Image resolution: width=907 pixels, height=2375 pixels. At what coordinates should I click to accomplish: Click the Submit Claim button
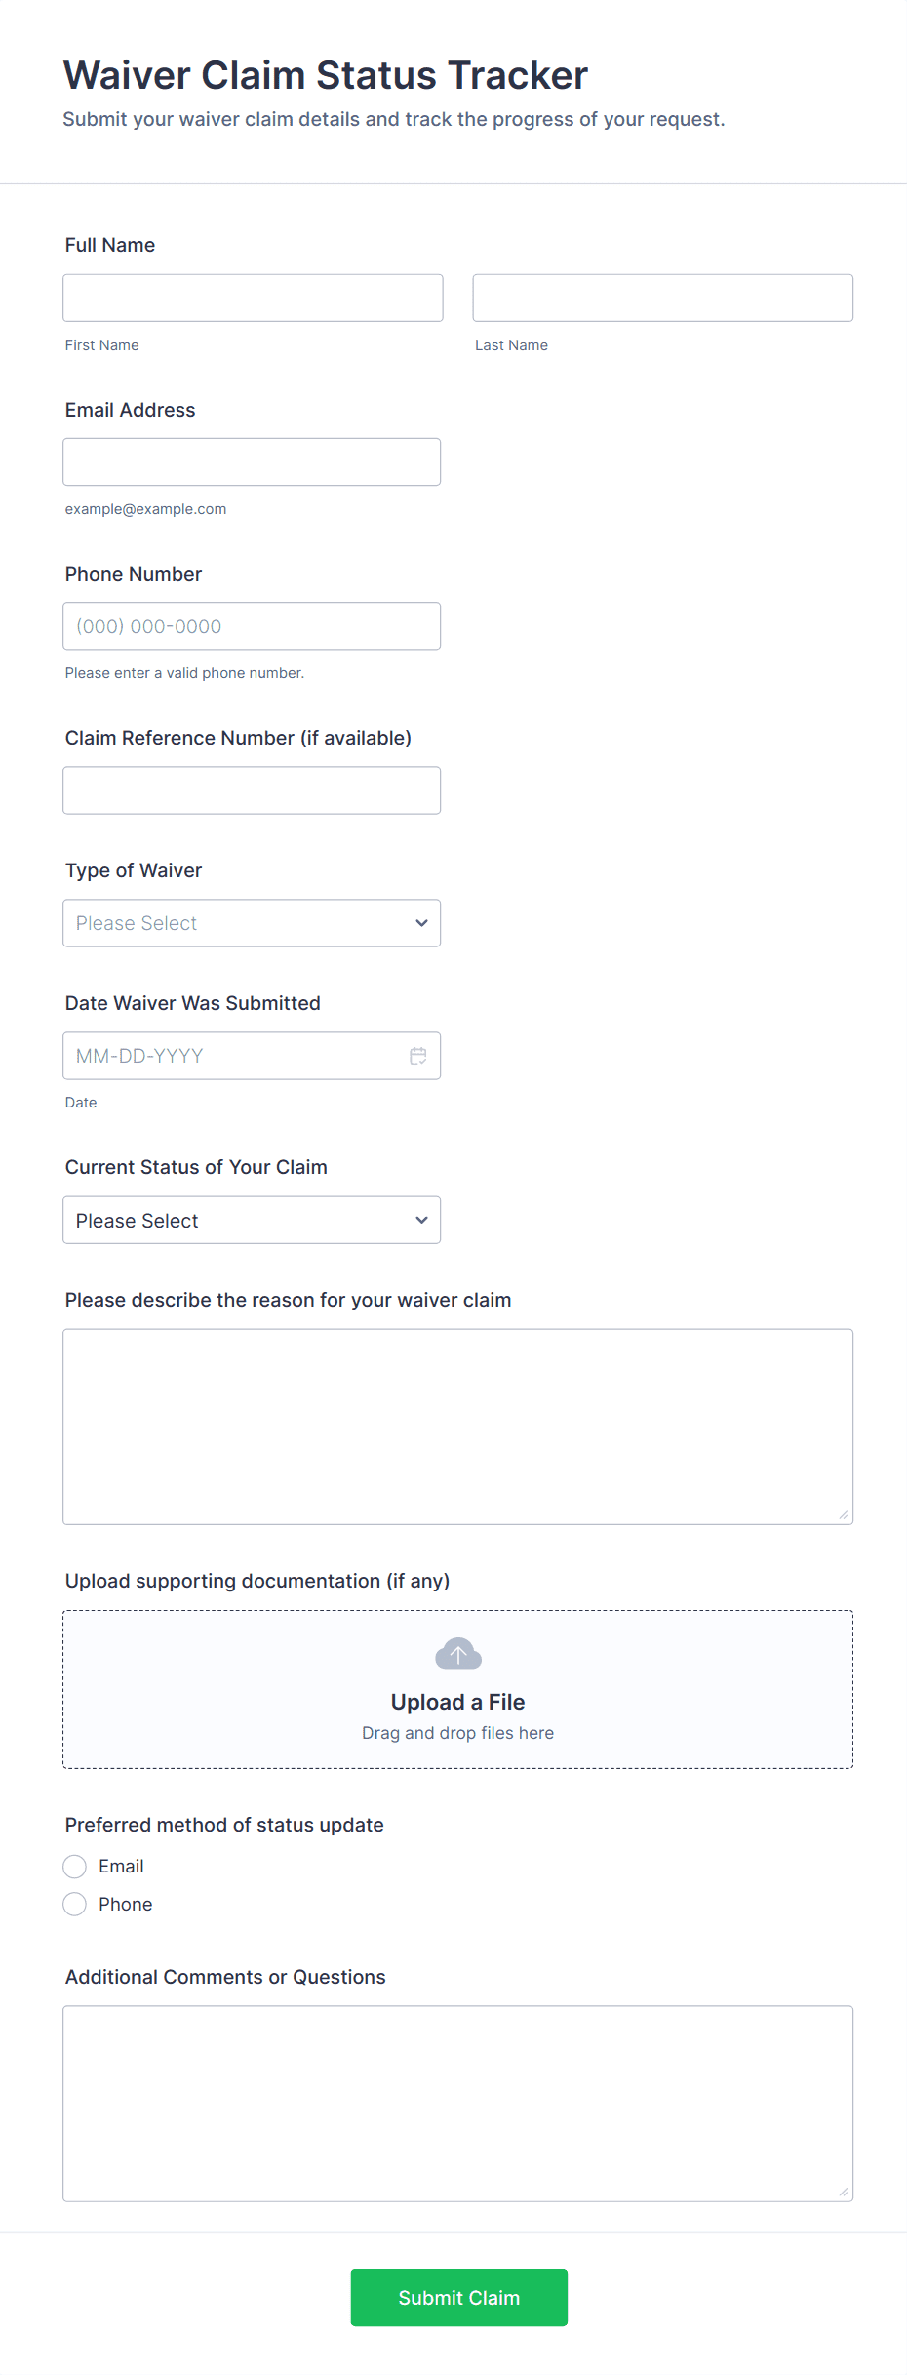(458, 2297)
